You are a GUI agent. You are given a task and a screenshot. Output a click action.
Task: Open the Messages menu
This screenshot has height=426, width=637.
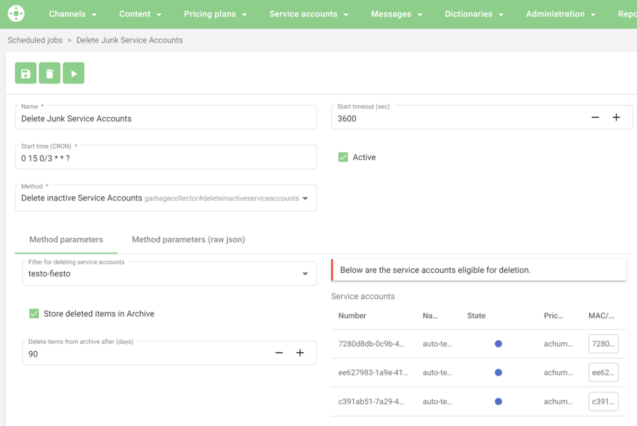click(x=397, y=14)
